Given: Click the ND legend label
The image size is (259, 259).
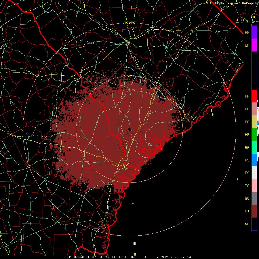Looking at the screenshot, I should click(x=247, y=224).
